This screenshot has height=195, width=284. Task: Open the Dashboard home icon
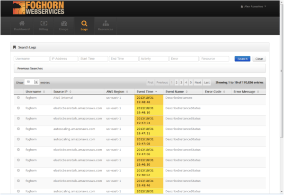22,23
